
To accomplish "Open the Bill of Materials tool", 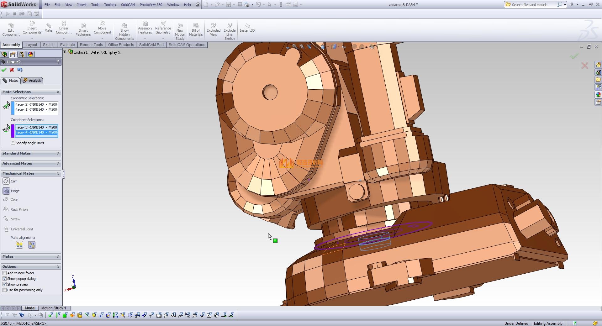I will point(196,28).
